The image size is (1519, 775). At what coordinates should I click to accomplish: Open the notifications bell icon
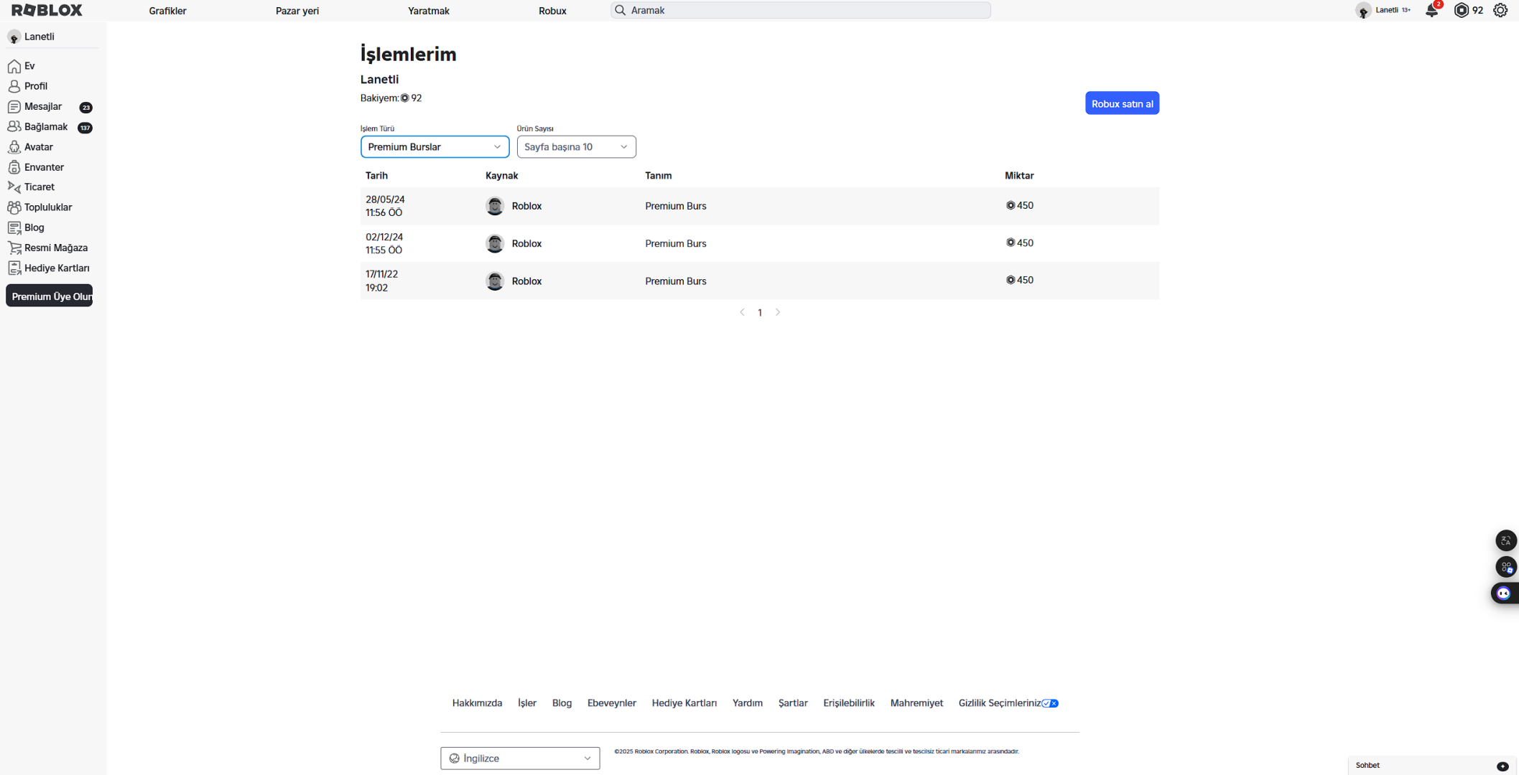coord(1431,10)
